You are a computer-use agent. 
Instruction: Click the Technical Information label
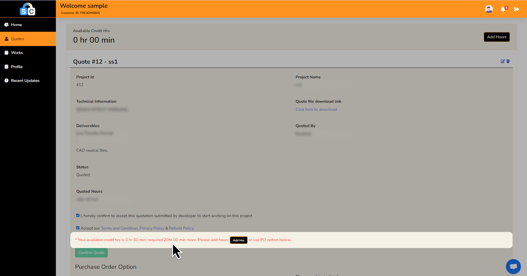coord(96,101)
